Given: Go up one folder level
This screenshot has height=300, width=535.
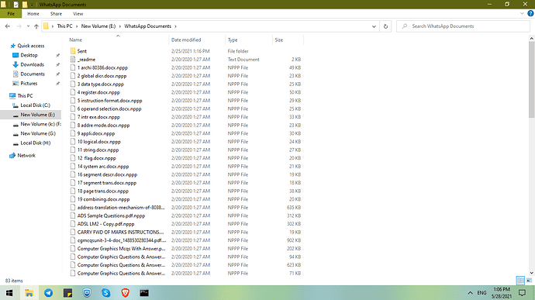Looking at the screenshot, I should tap(36, 26).
